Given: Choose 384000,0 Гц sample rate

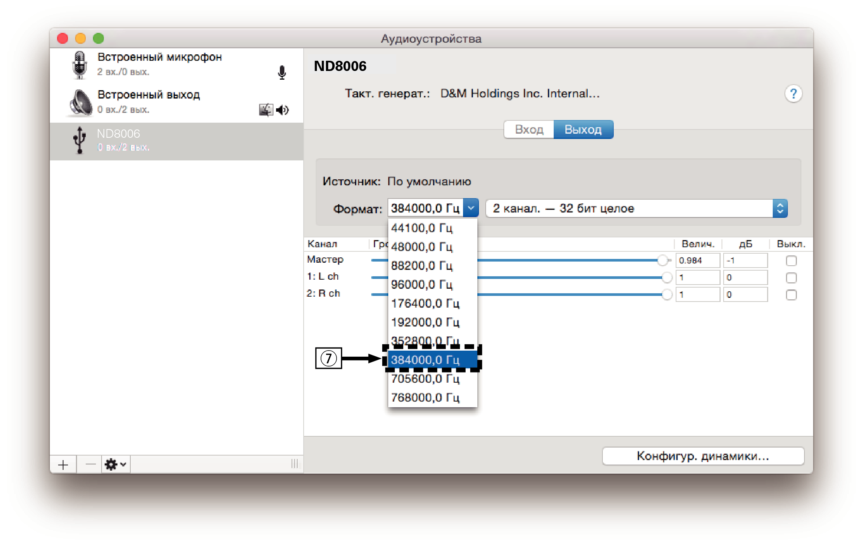Looking at the screenshot, I should (433, 360).
